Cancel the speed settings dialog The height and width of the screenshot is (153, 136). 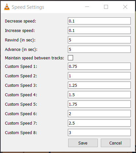115,143
